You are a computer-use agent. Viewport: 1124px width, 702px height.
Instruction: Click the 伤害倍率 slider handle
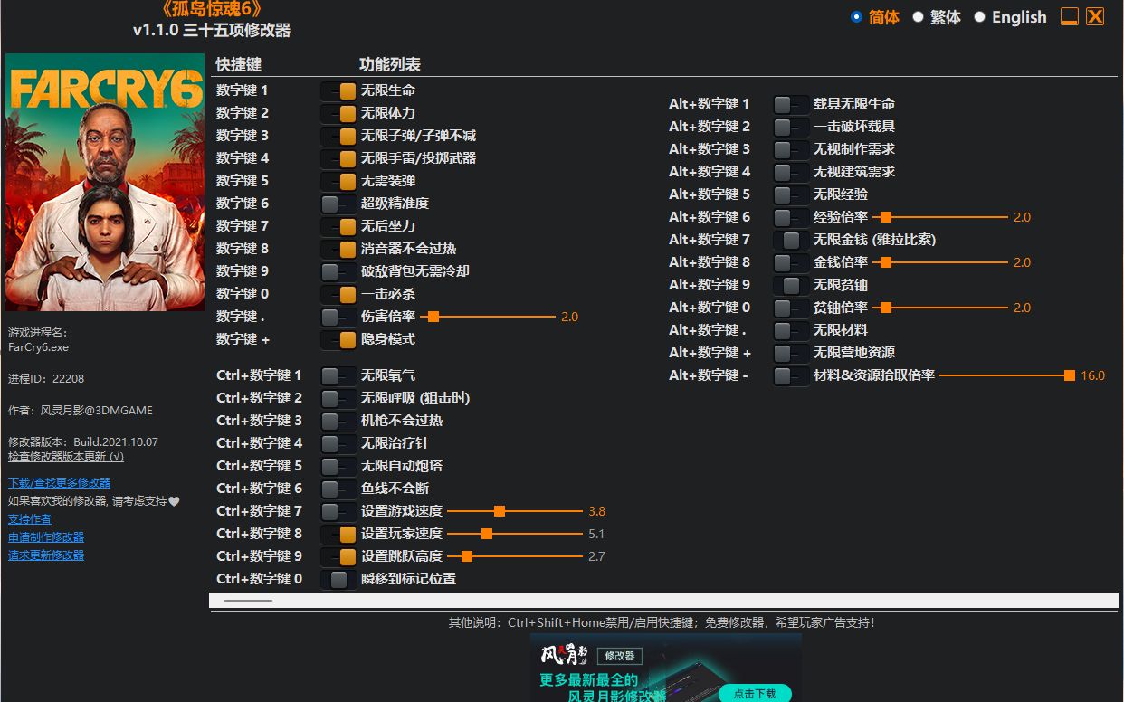click(x=432, y=316)
